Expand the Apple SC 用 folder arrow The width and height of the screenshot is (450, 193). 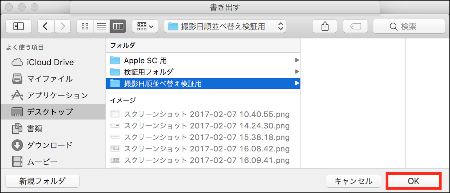click(297, 60)
